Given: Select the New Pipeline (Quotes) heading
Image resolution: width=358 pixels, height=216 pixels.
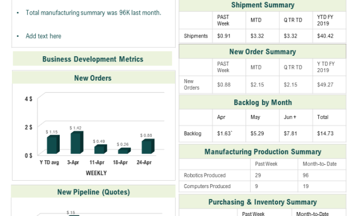Looking at the screenshot, I should (94, 192).
